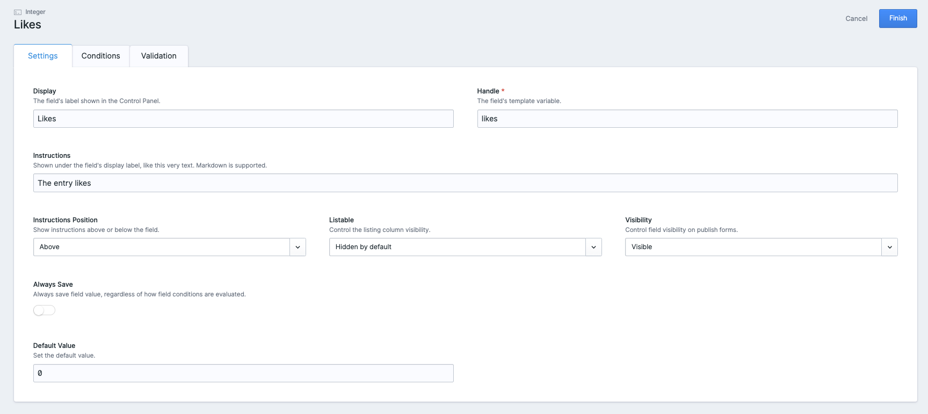Enable the Always Save toggle
The width and height of the screenshot is (928, 414).
pos(44,310)
